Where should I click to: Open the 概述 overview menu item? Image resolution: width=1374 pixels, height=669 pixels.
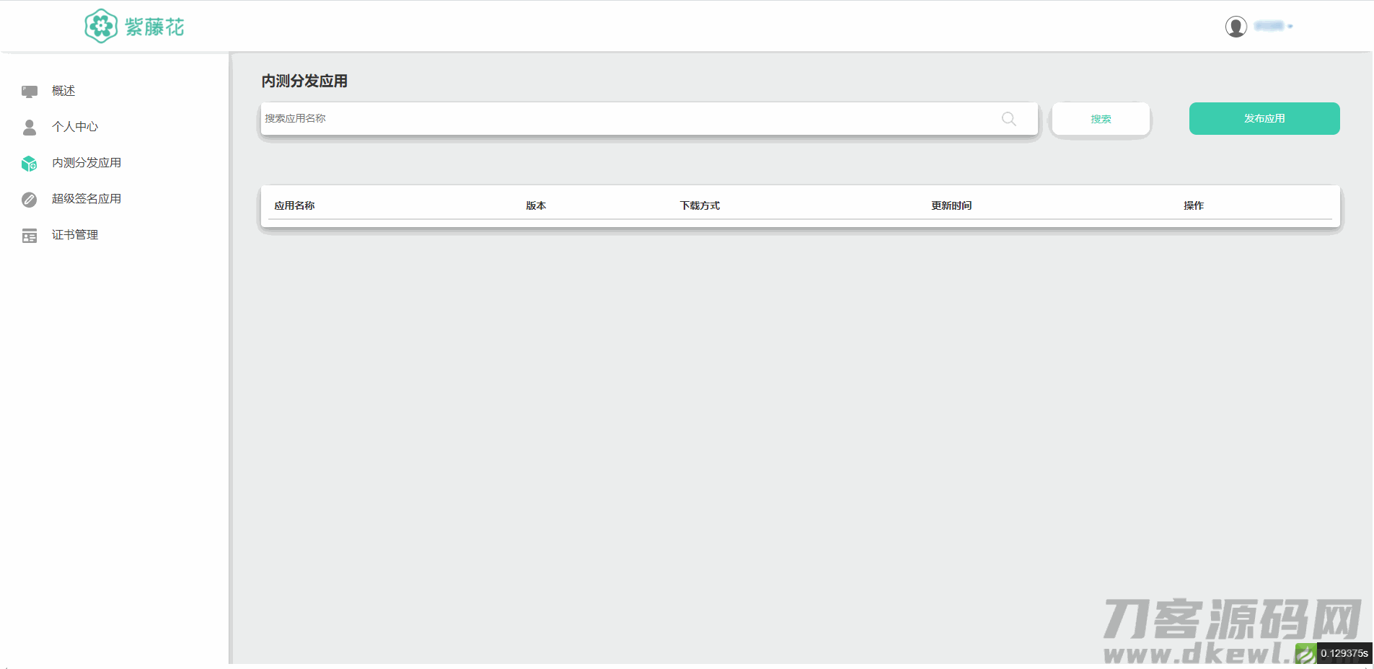pyautogui.click(x=63, y=91)
